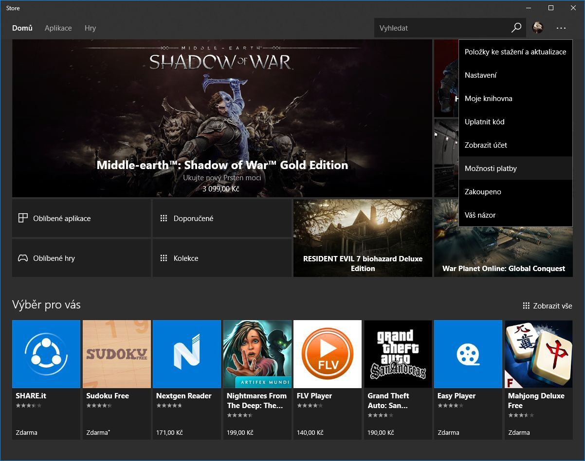
Task: Click the grid icon beside Zobrazit vše
Action: click(526, 306)
